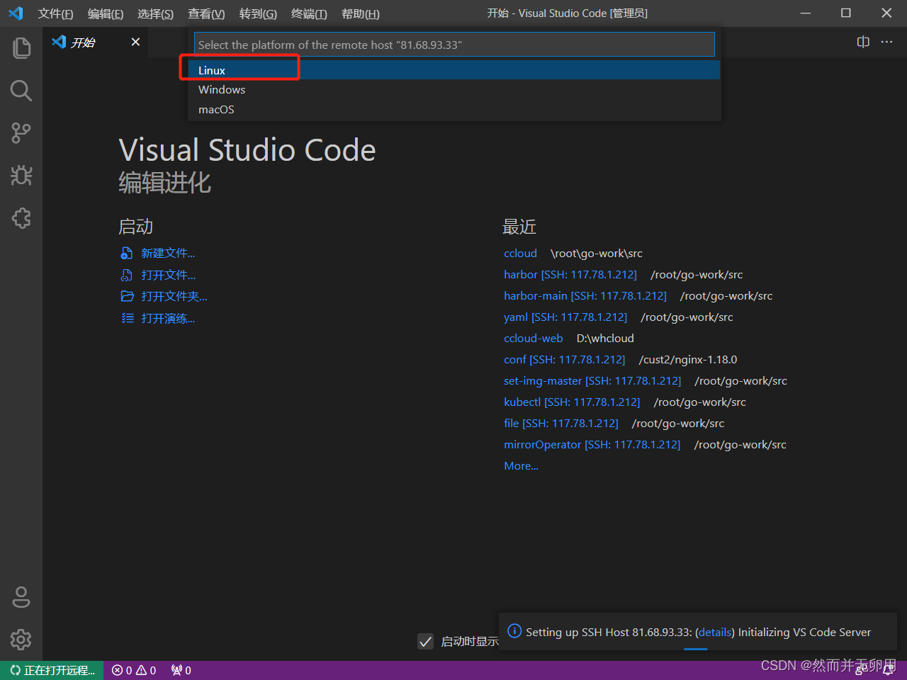
Task: Click the folder icon beside 打开文件夹
Action: pos(127,296)
